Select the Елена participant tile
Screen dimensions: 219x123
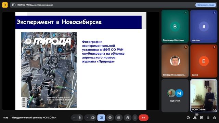pos(204,61)
